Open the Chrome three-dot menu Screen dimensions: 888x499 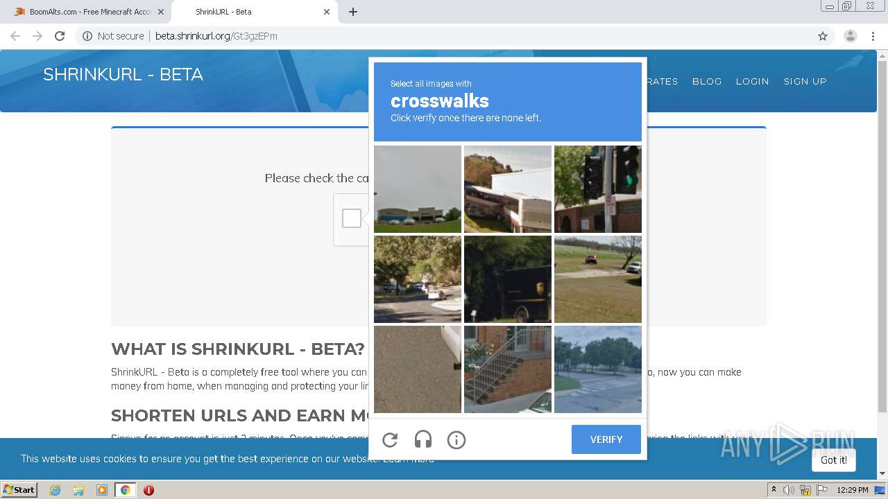(873, 36)
